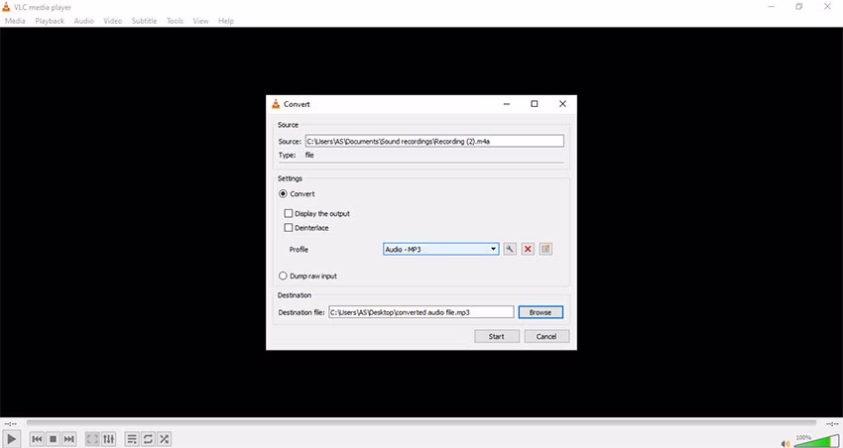
Task: Open the Media menu
Action: tap(15, 21)
